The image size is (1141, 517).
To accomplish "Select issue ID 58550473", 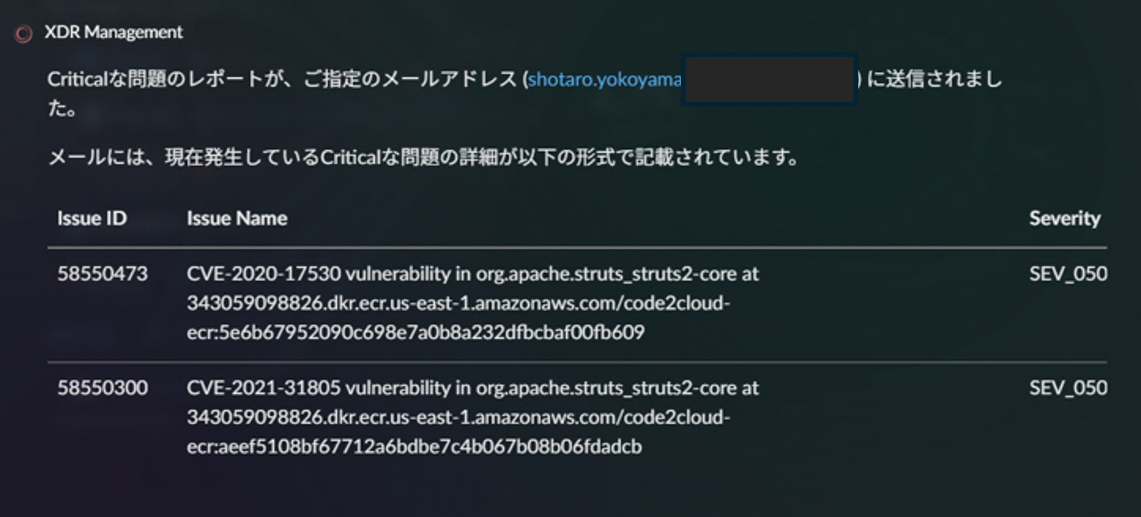I will (x=102, y=274).
